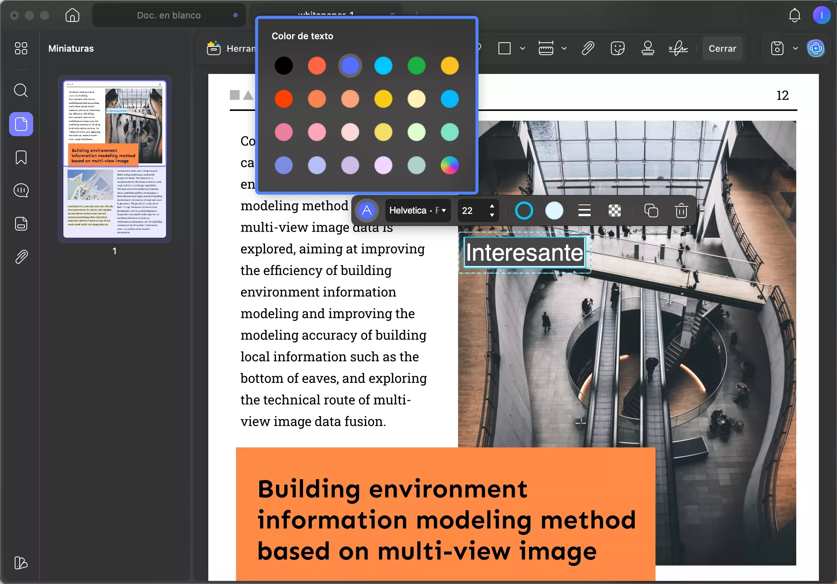The image size is (837, 584).
Task: Select the page thumbnails sidebar icon
Action: pyautogui.click(x=21, y=124)
